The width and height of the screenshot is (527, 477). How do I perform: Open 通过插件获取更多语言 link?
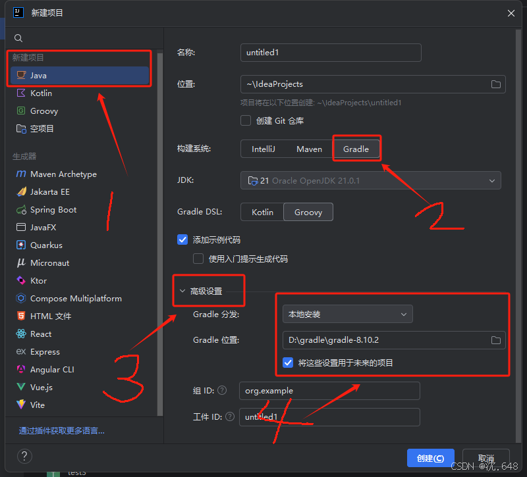point(62,431)
